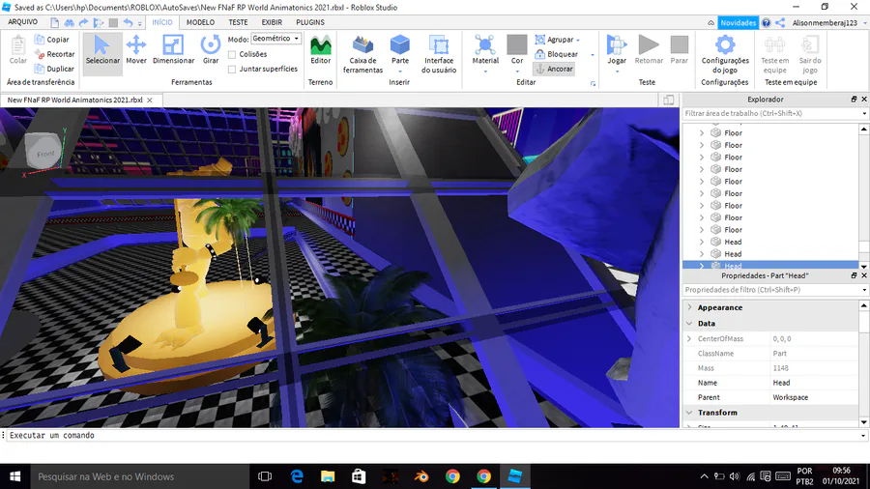This screenshot has width=870, height=489.
Task: Open the Jogar dropdown arrow
Action: pyautogui.click(x=617, y=71)
